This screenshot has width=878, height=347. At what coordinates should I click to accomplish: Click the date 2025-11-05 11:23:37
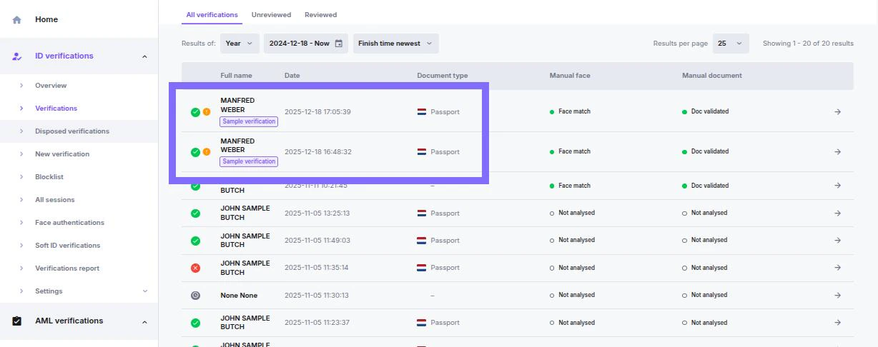coord(317,323)
